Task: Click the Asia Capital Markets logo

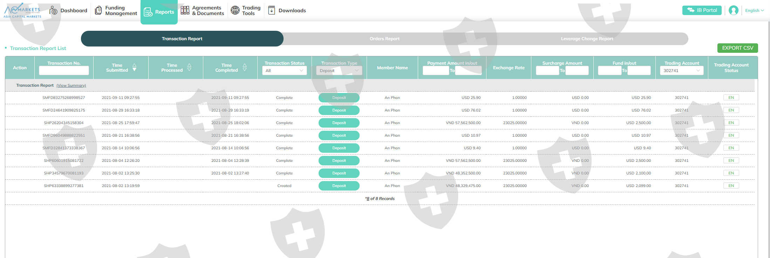Action: [x=22, y=10]
